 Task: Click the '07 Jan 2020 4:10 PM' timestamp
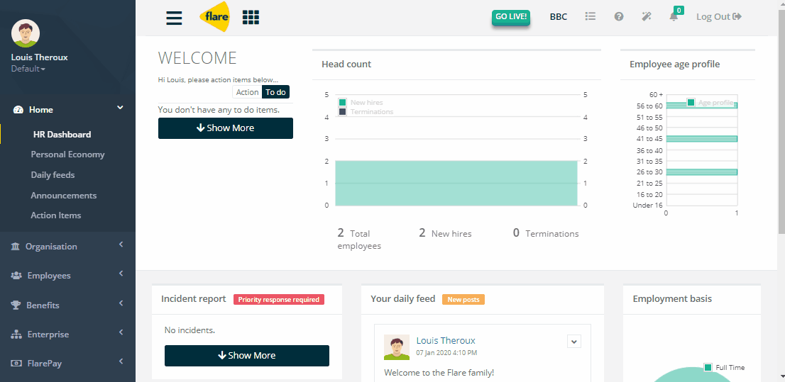click(446, 352)
